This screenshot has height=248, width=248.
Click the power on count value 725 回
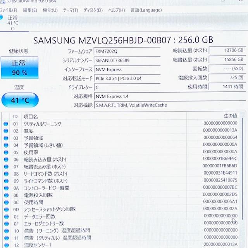point(227,77)
